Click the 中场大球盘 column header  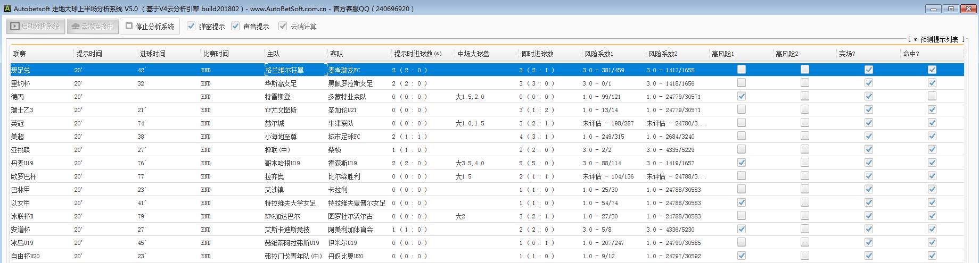click(x=473, y=54)
